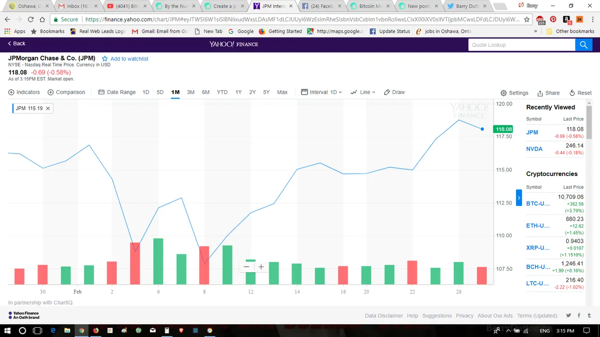
Task: Select the 6M range tab
Action: [x=206, y=92]
